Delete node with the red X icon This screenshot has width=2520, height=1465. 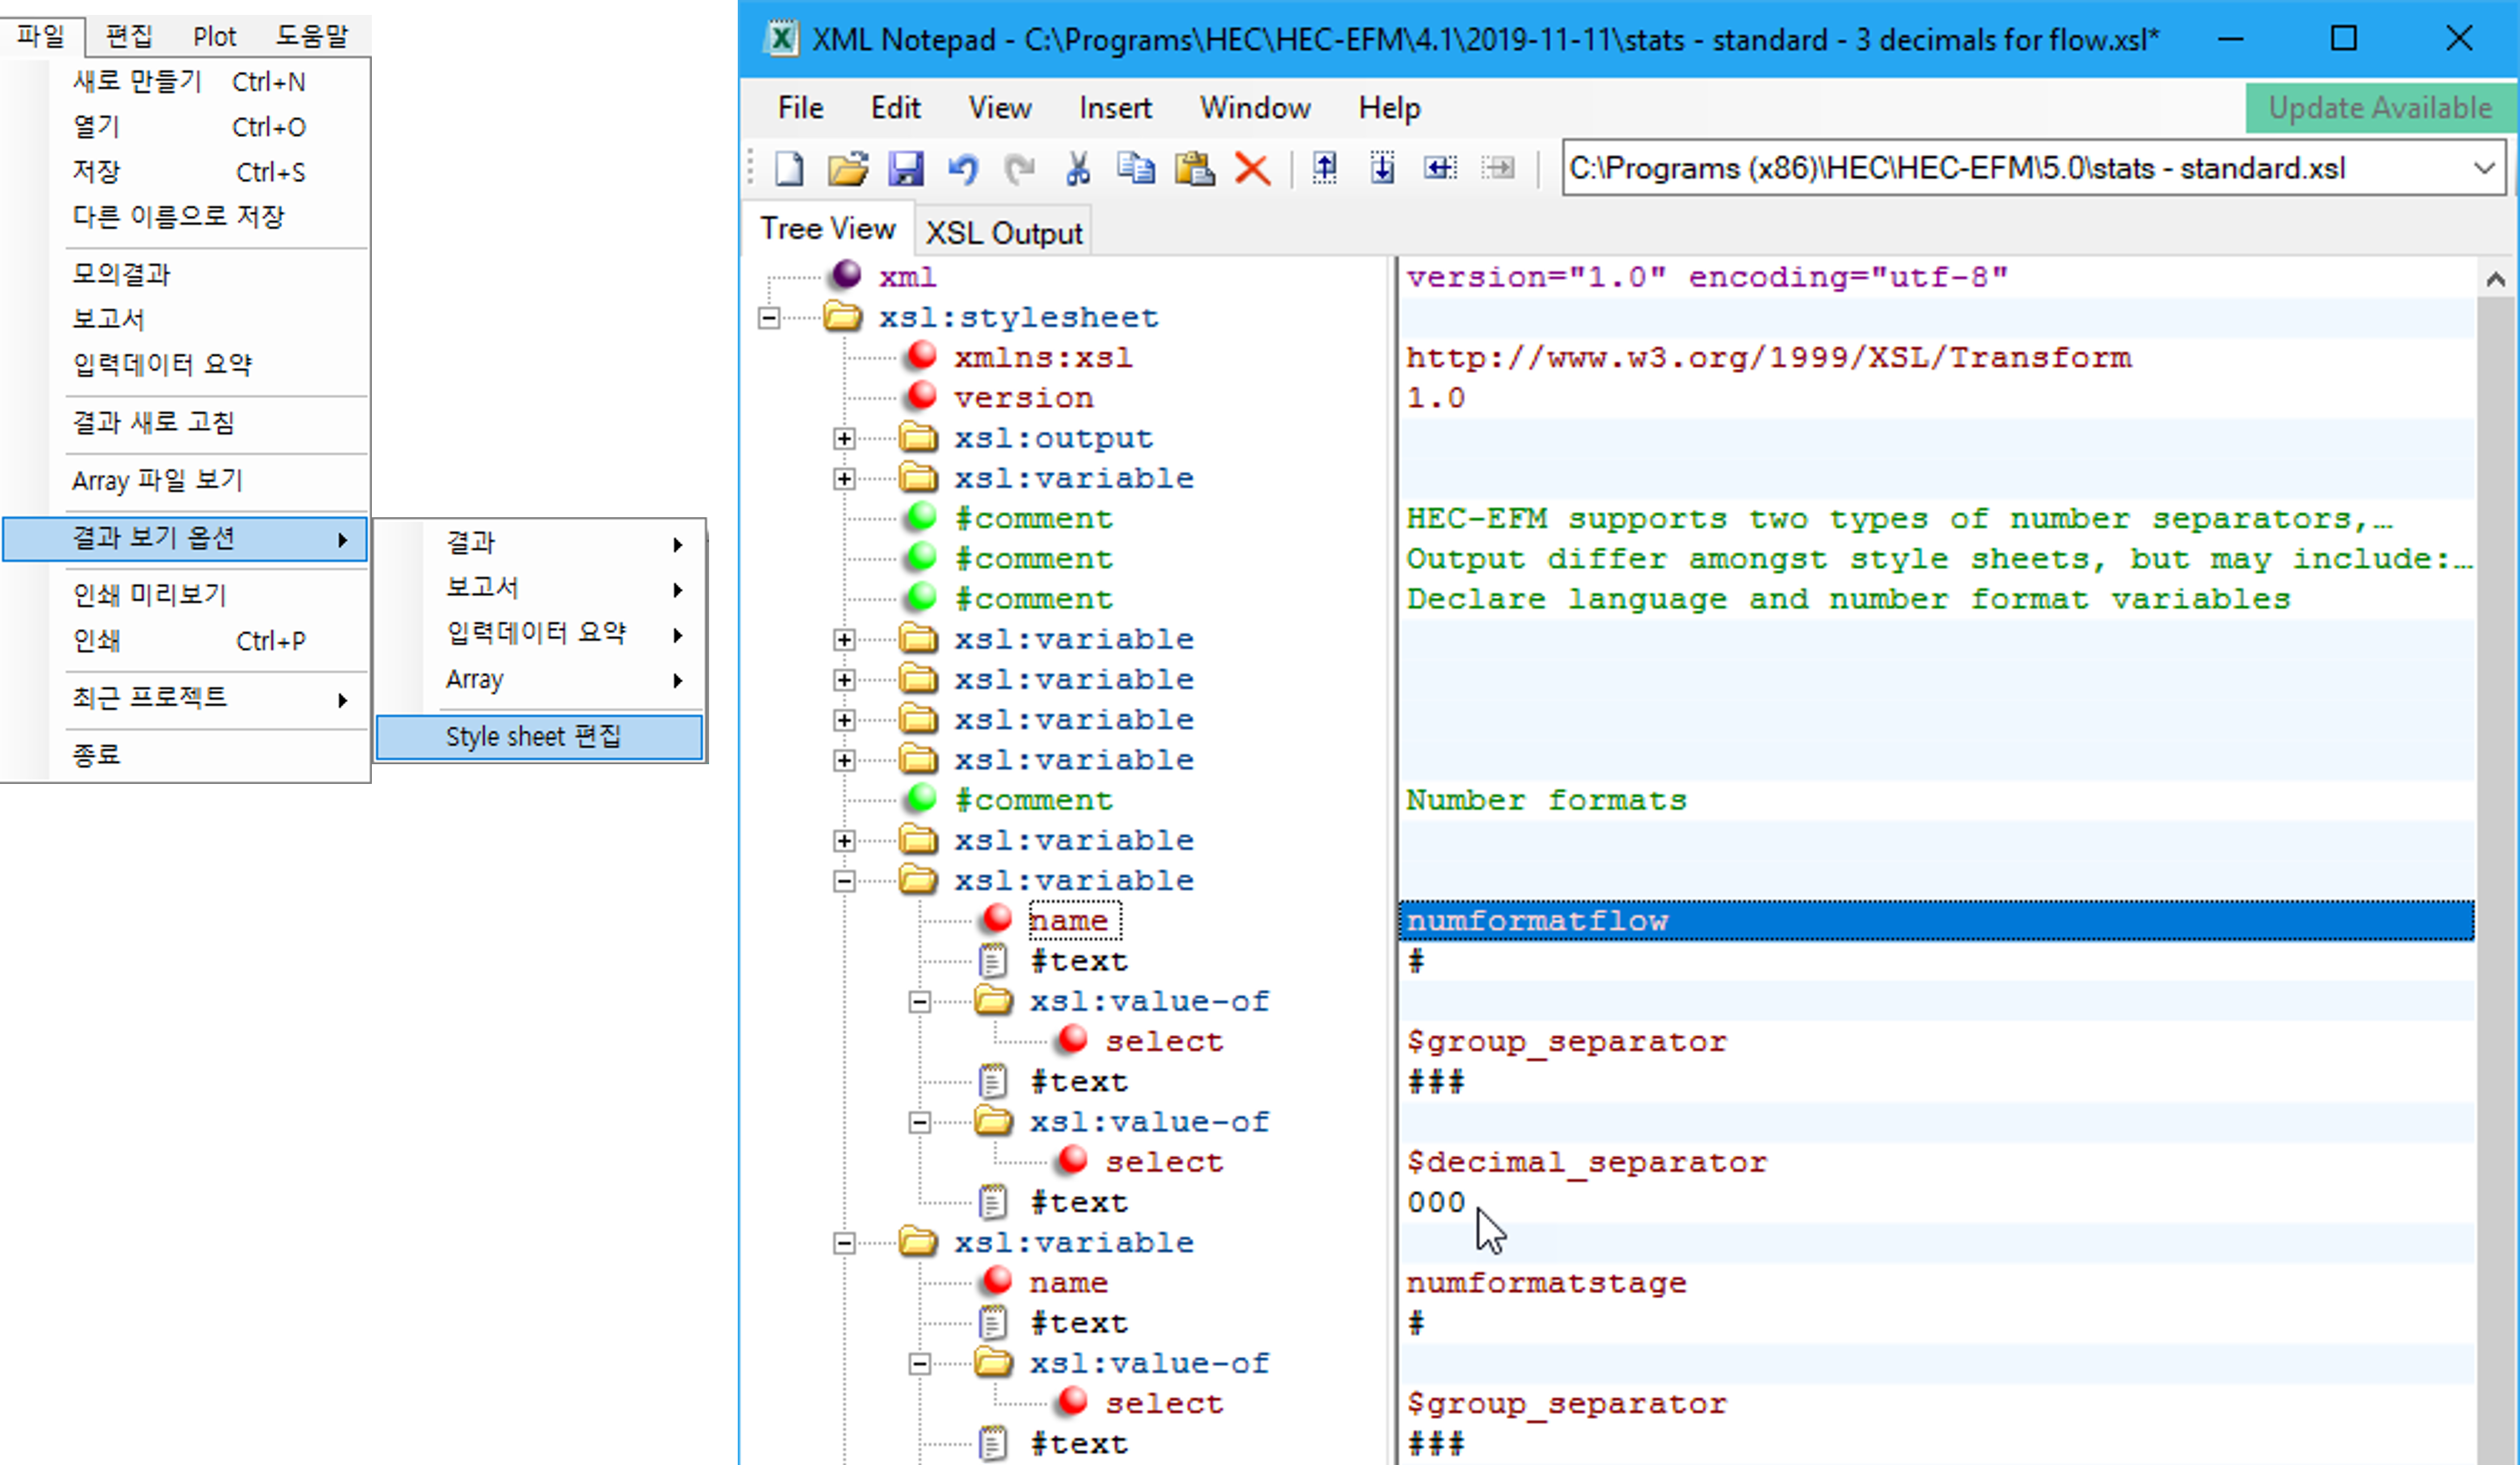[x=1252, y=168]
